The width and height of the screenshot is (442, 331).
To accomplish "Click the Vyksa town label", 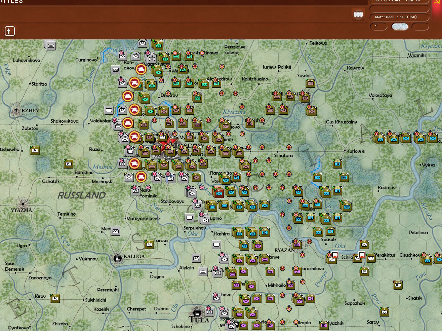I will 429,165.
